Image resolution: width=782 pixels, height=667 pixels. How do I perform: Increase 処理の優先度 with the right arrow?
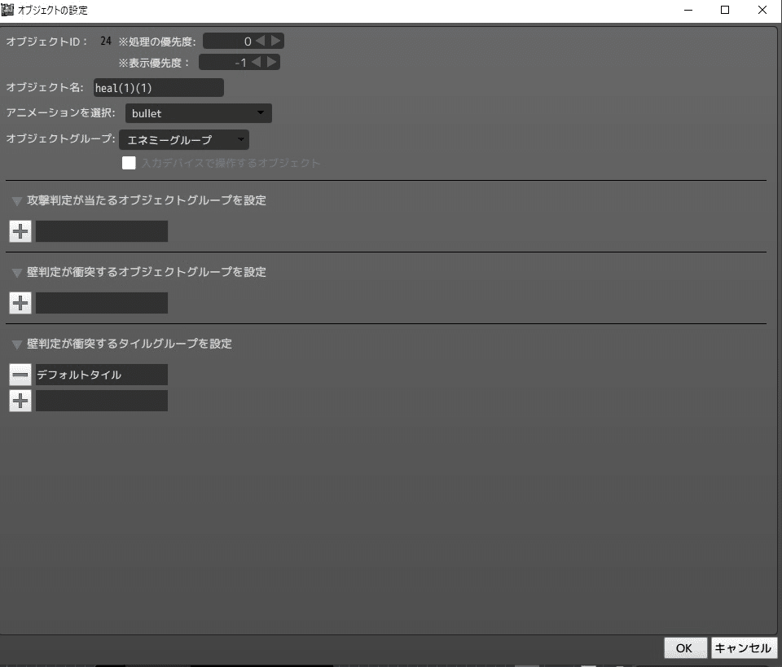point(276,41)
